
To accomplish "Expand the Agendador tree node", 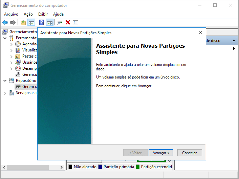I will coord(11,44).
